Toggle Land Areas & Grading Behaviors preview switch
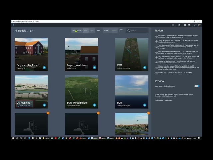 click(197, 86)
